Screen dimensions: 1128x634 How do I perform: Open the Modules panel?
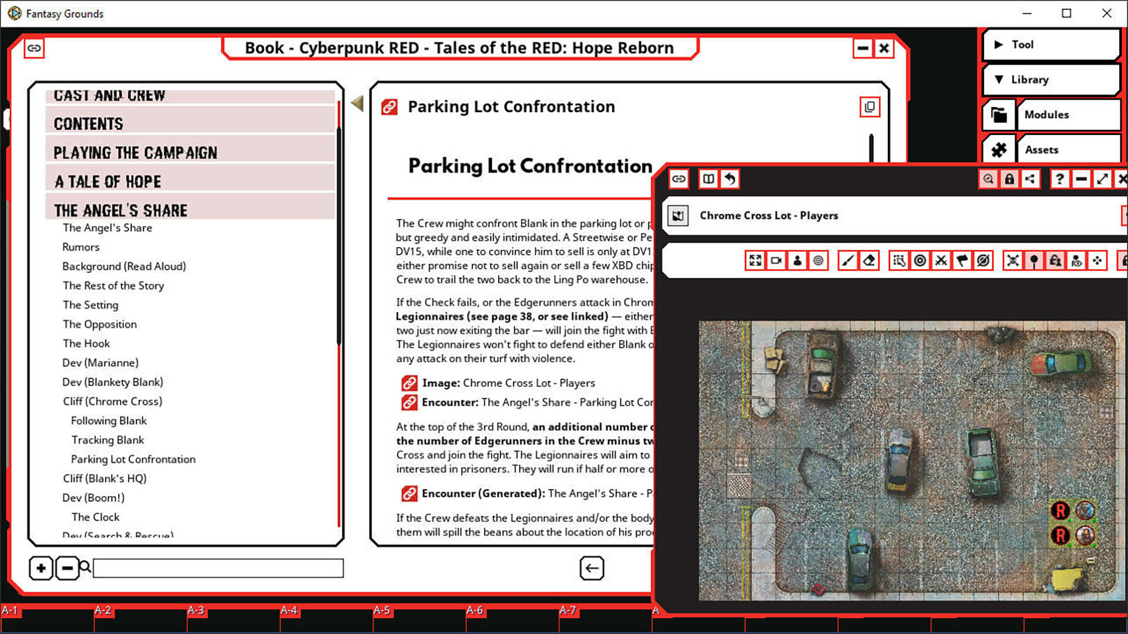[x=1069, y=114]
